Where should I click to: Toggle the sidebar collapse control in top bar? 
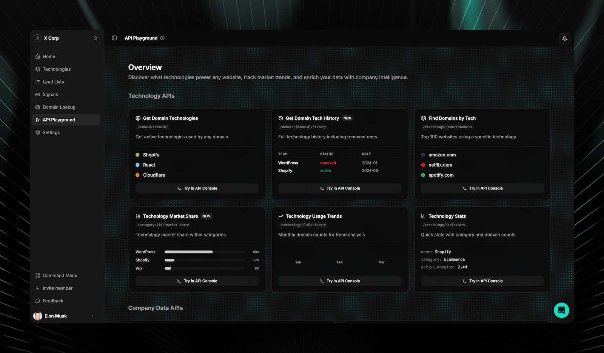[114, 38]
